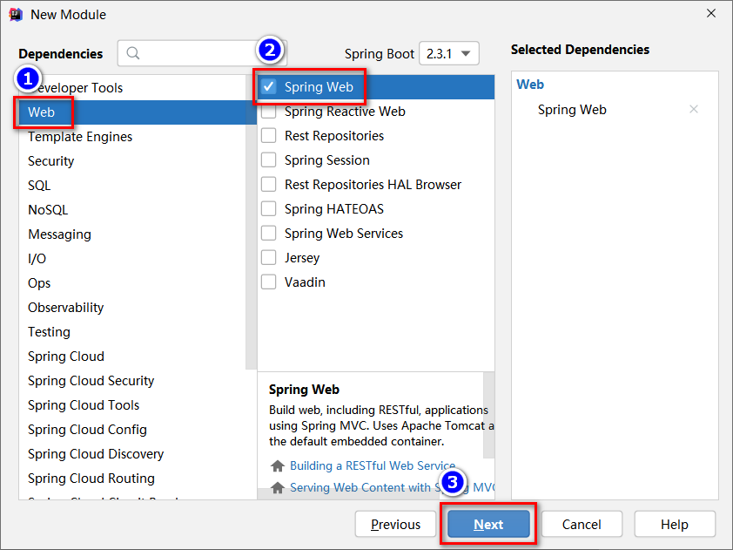Select the Spring Cloud Routing category

tap(138, 479)
